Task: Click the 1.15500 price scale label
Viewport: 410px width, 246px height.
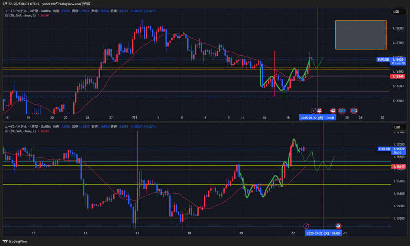Action: click(398, 101)
